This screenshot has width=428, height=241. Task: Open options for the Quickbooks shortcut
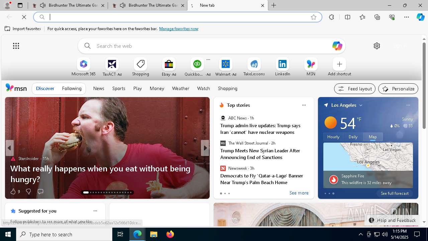[208, 60]
